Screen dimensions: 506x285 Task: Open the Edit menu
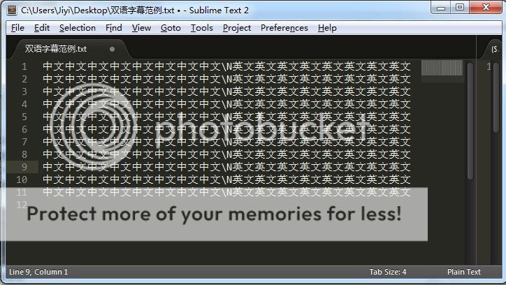pos(42,28)
